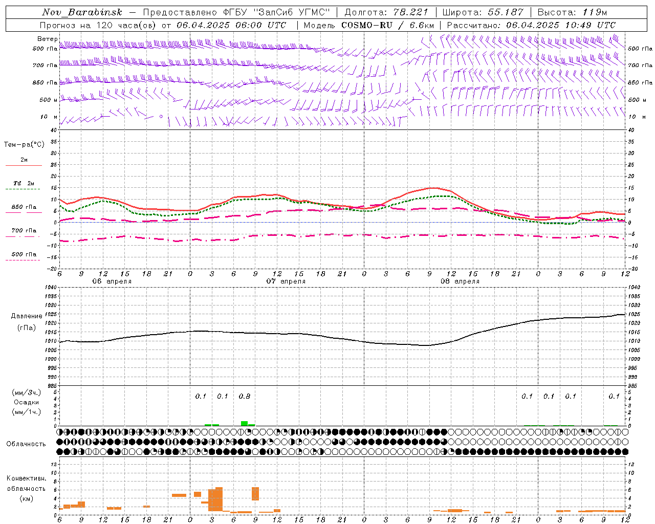Select the Высота: 119м entry

pos(573,12)
